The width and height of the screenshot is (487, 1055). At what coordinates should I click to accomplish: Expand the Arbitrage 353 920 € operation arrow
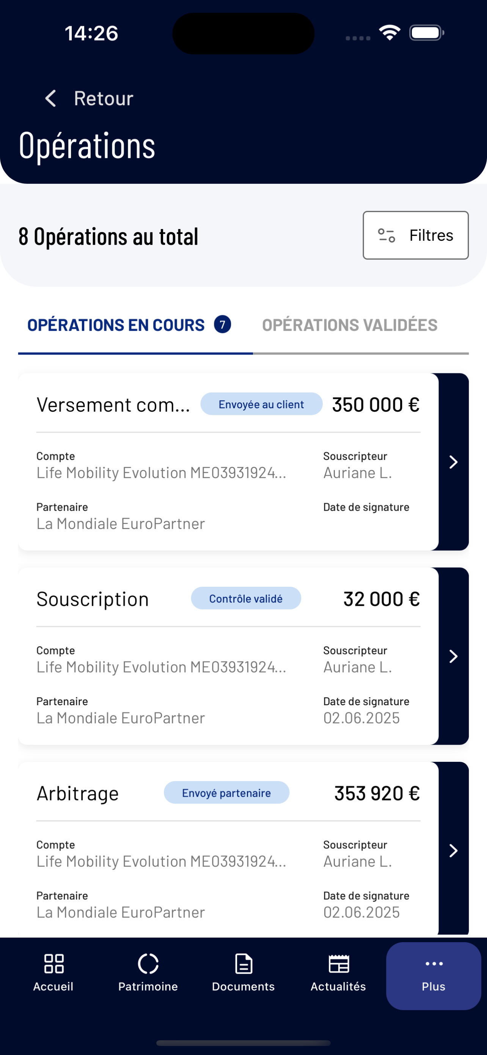point(454,851)
